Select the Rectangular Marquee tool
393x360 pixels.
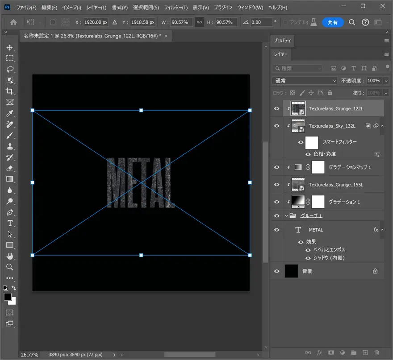10,58
